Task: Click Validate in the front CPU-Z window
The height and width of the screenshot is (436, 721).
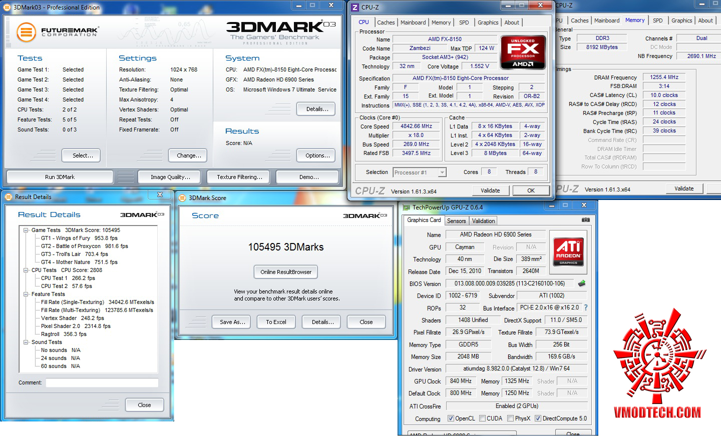Action: pos(490,190)
